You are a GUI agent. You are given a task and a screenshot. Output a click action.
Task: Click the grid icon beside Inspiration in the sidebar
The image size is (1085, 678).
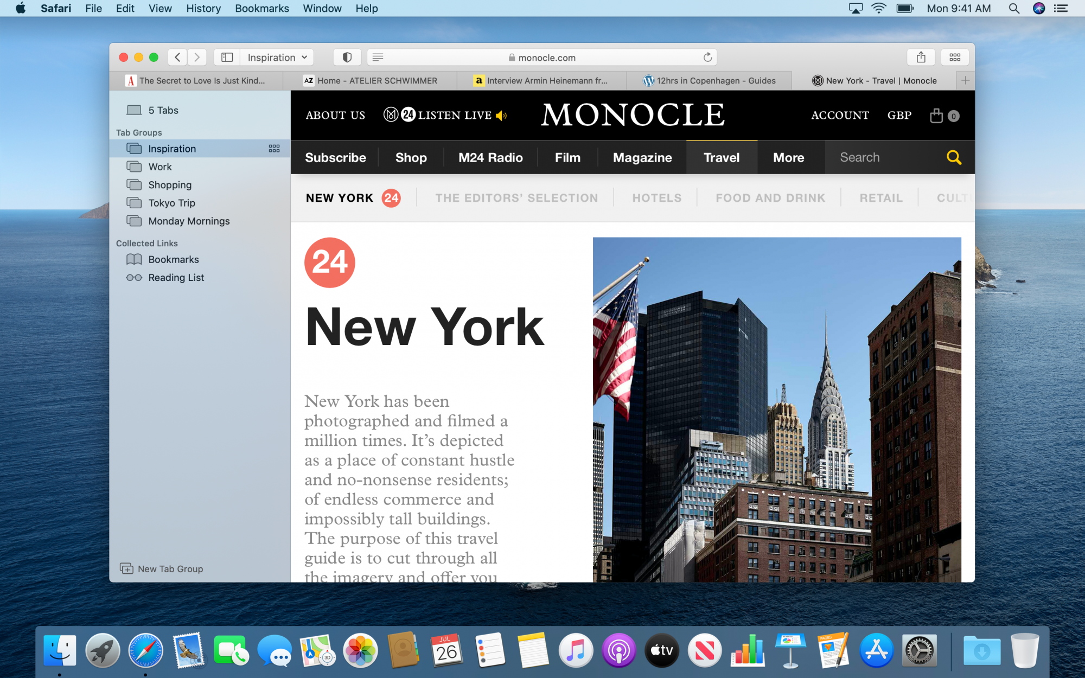pos(274,149)
